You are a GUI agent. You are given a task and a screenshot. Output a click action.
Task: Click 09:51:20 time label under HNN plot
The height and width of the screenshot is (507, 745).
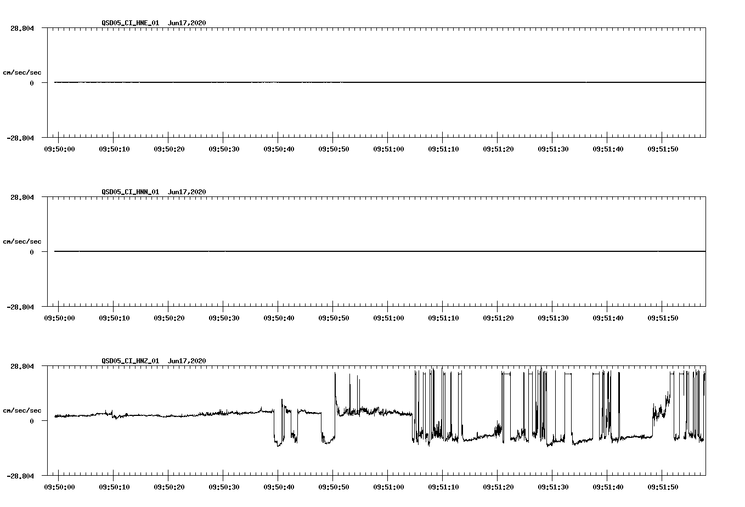pos(498,318)
